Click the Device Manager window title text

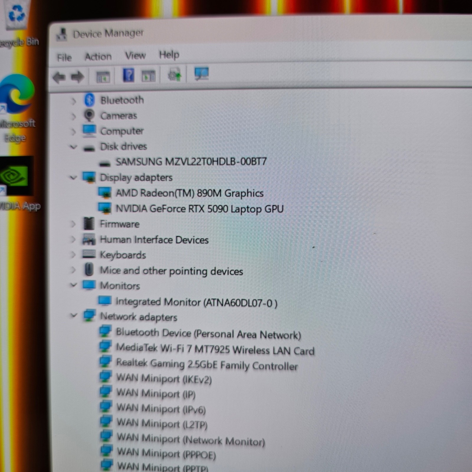coord(108,33)
